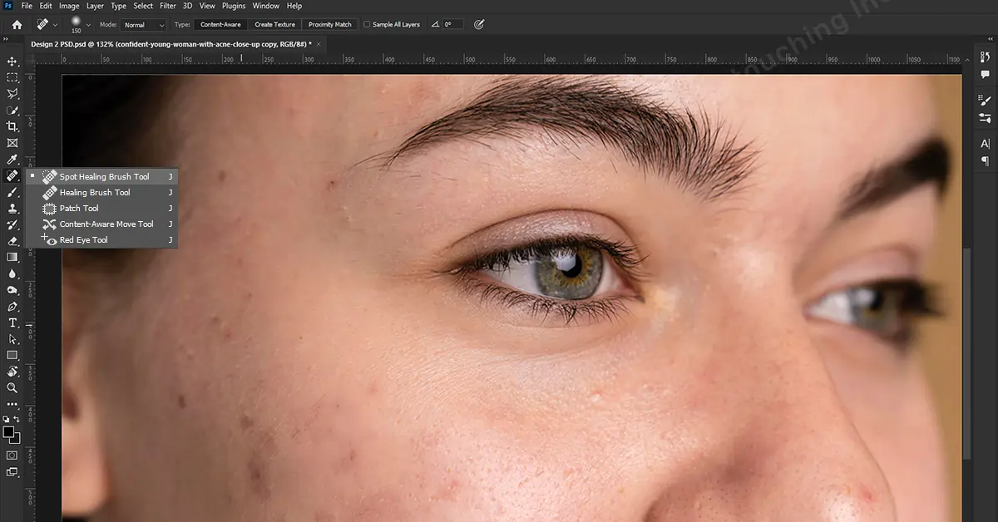
Task: Open the Mode dropdown set to Normal
Action: 144,25
